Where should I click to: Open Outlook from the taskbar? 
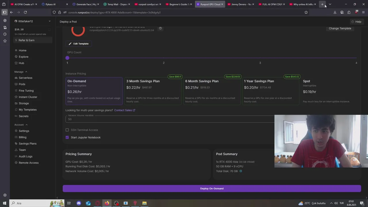(88, 203)
